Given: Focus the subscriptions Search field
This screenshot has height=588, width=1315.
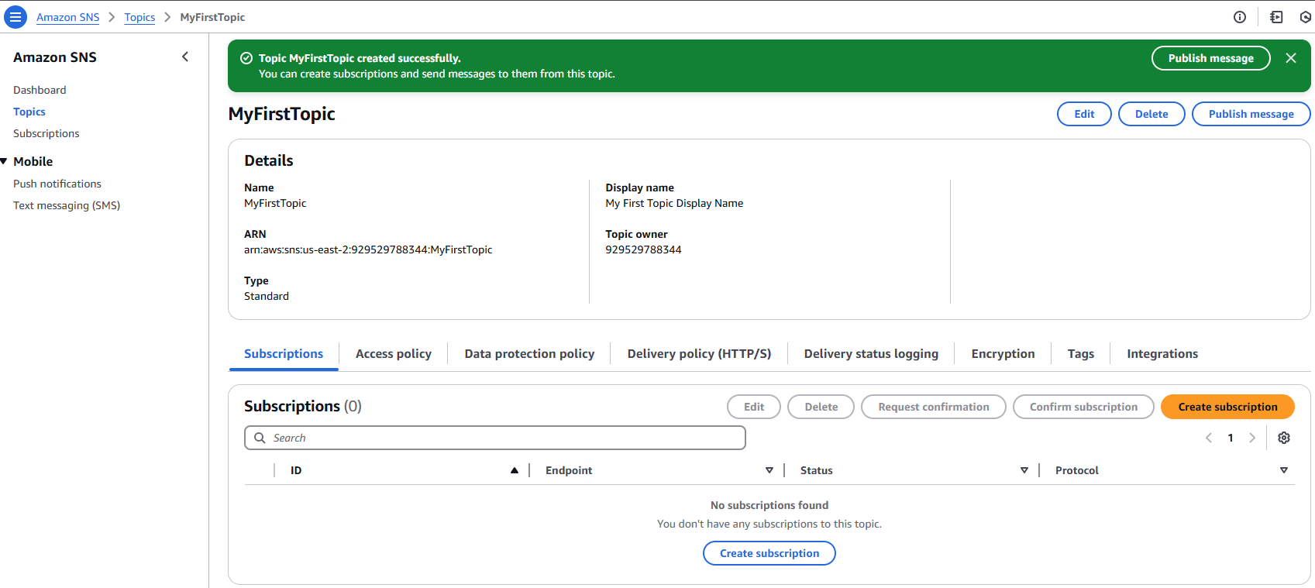Looking at the screenshot, I should [x=495, y=438].
